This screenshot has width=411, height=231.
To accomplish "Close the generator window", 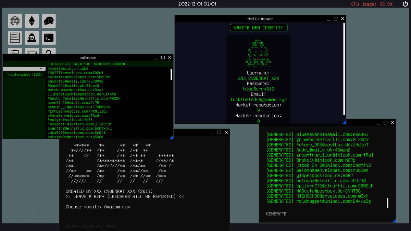I will tap(392, 123).
